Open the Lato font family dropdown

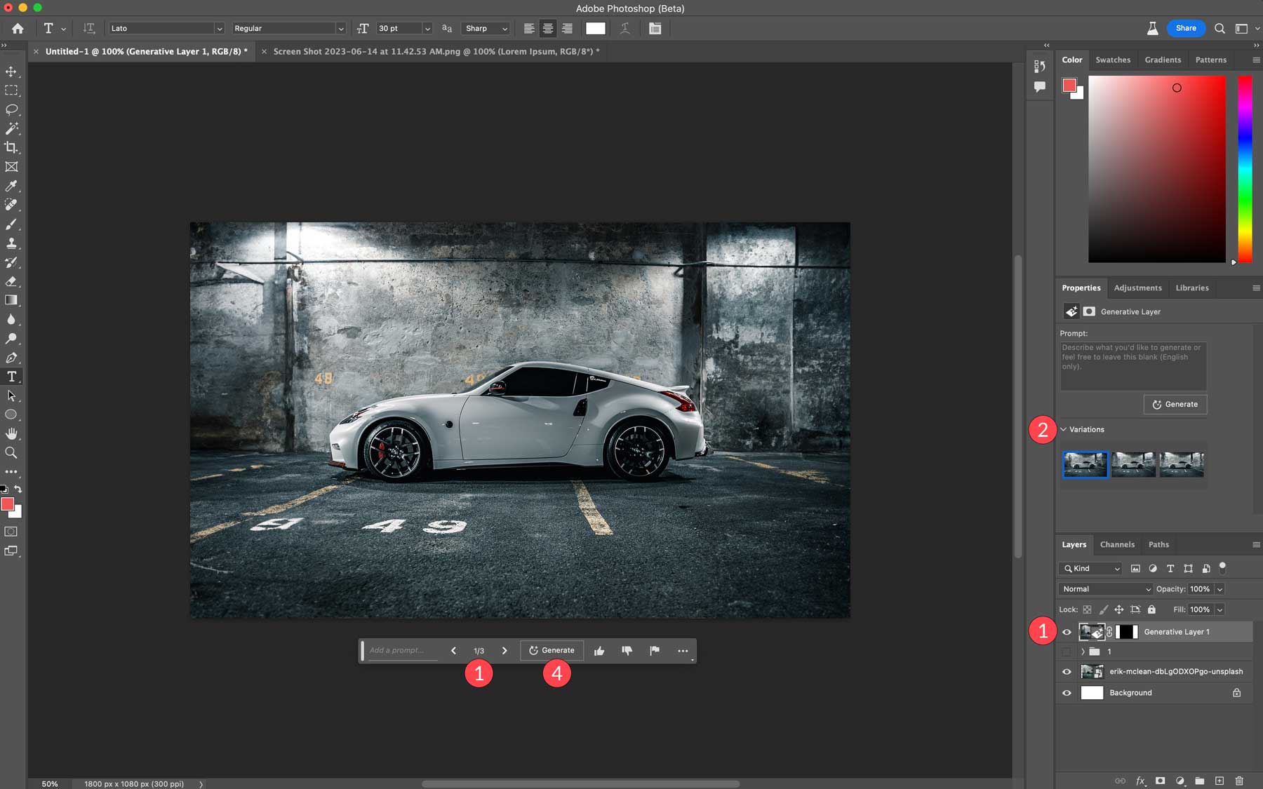pyautogui.click(x=166, y=29)
